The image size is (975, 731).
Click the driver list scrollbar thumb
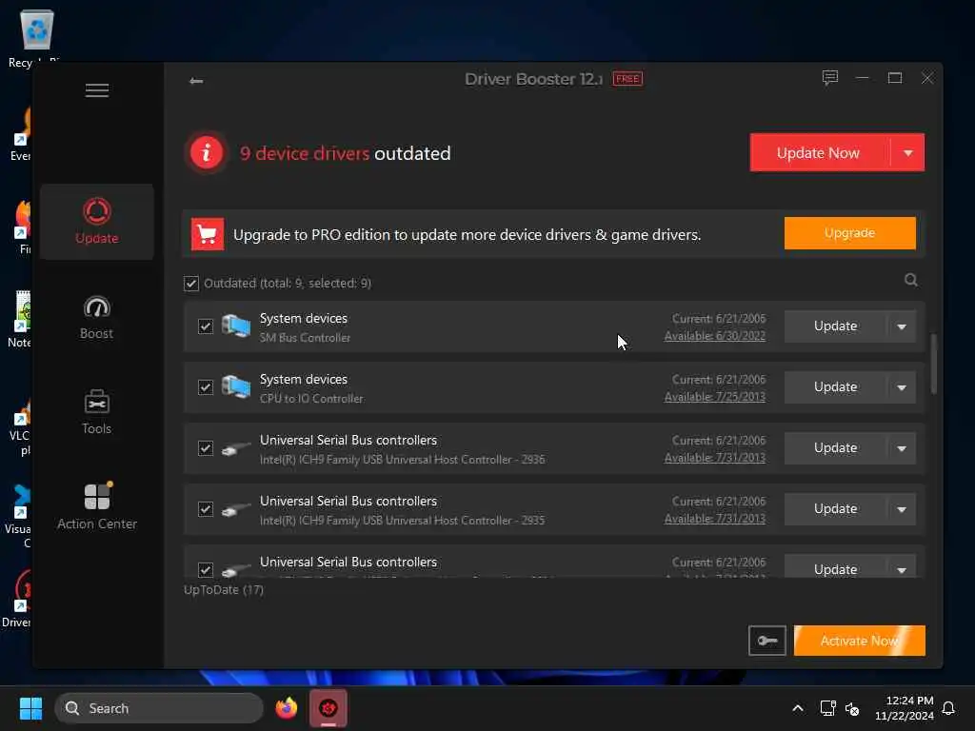tap(933, 365)
